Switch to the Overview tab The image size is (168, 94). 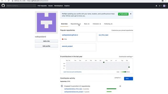tap(64, 24)
